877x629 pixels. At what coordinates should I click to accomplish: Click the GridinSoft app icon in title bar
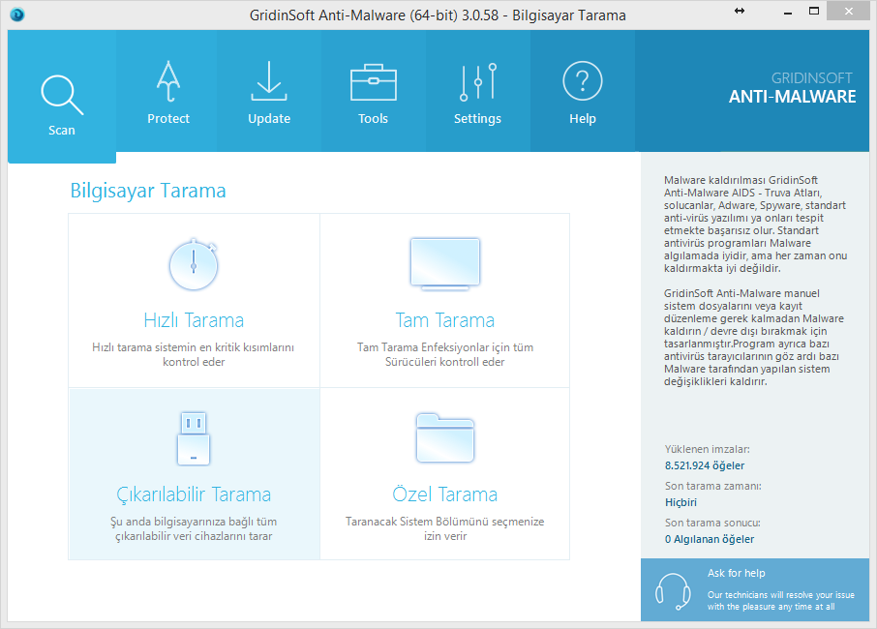tap(17, 14)
